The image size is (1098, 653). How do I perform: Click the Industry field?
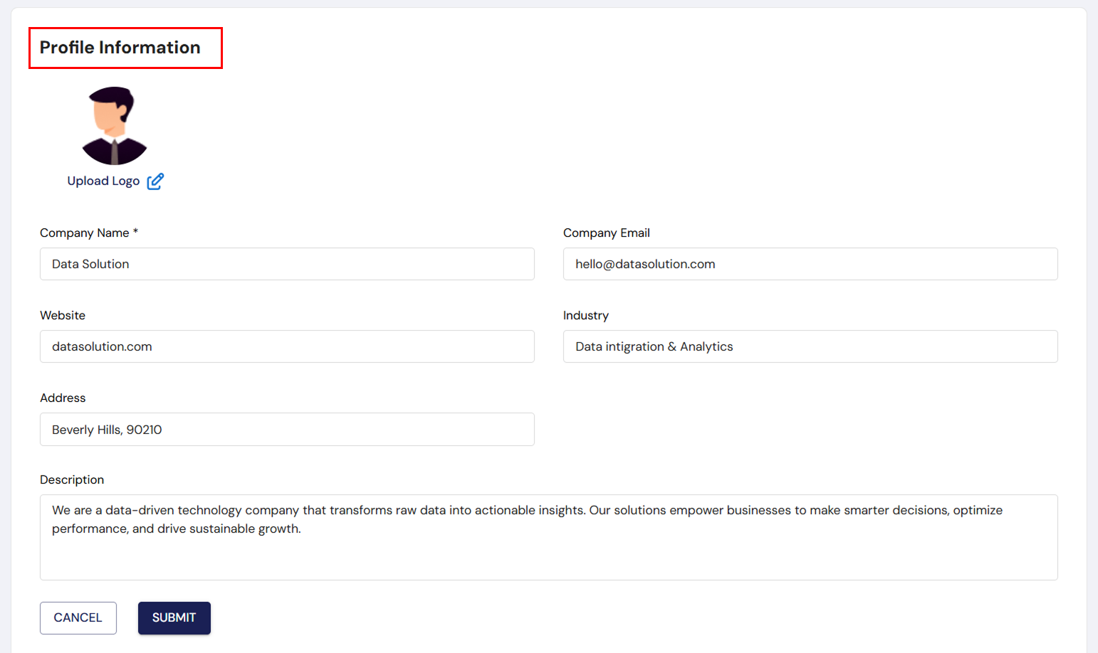click(810, 346)
